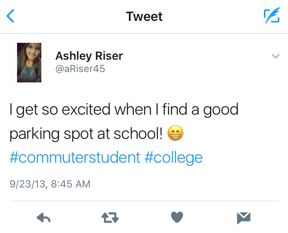
Task: Tap the 9/23/13 date in the timestamp
Action: pos(28,184)
